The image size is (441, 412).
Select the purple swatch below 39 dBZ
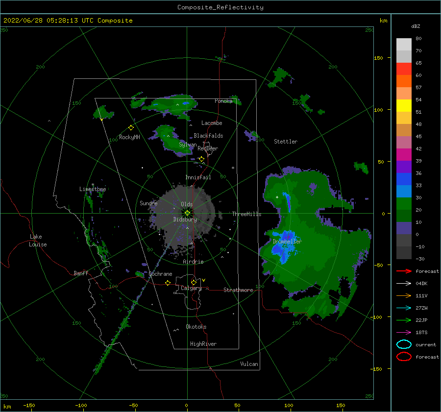tap(404, 167)
